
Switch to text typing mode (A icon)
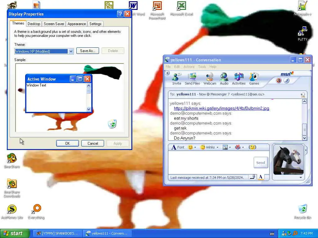coord(261,177)
